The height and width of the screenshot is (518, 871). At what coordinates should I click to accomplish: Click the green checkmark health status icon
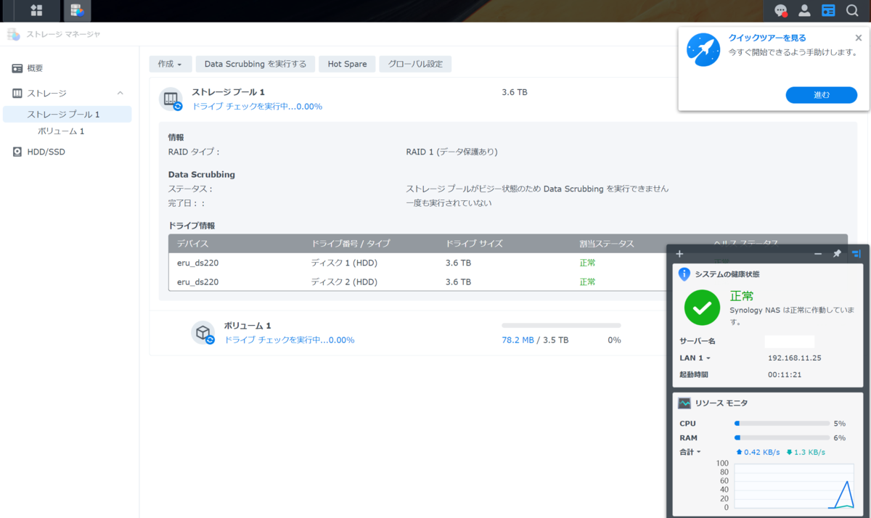coord(702,307)
